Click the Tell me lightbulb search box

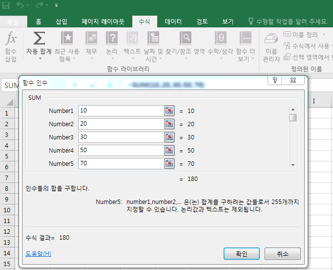tap(288, 21)
